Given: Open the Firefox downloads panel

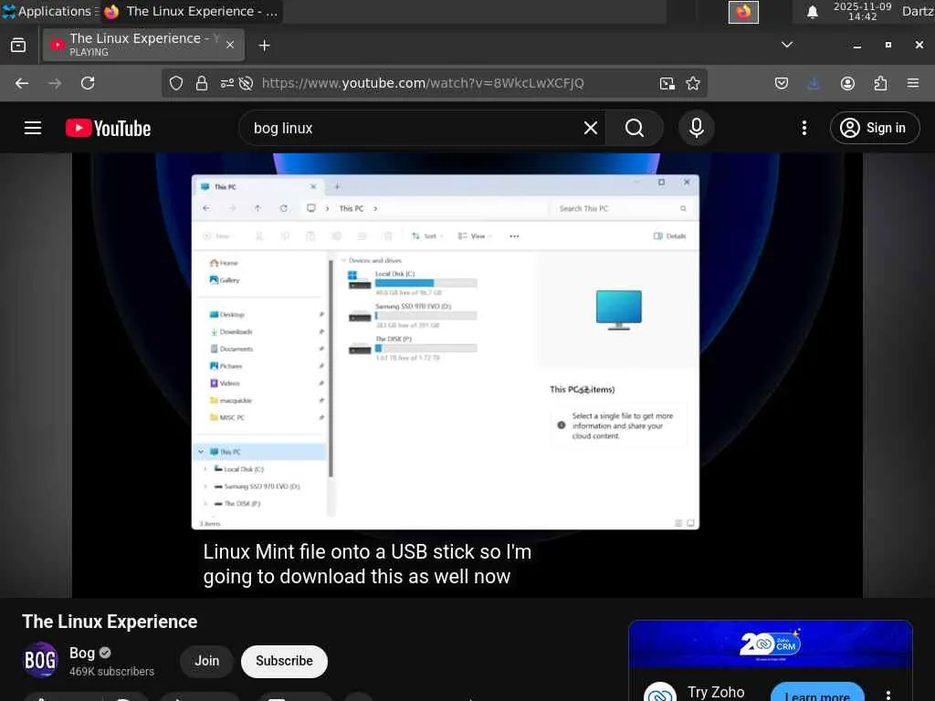Looking at the screenshot, I should click(814, 83).
